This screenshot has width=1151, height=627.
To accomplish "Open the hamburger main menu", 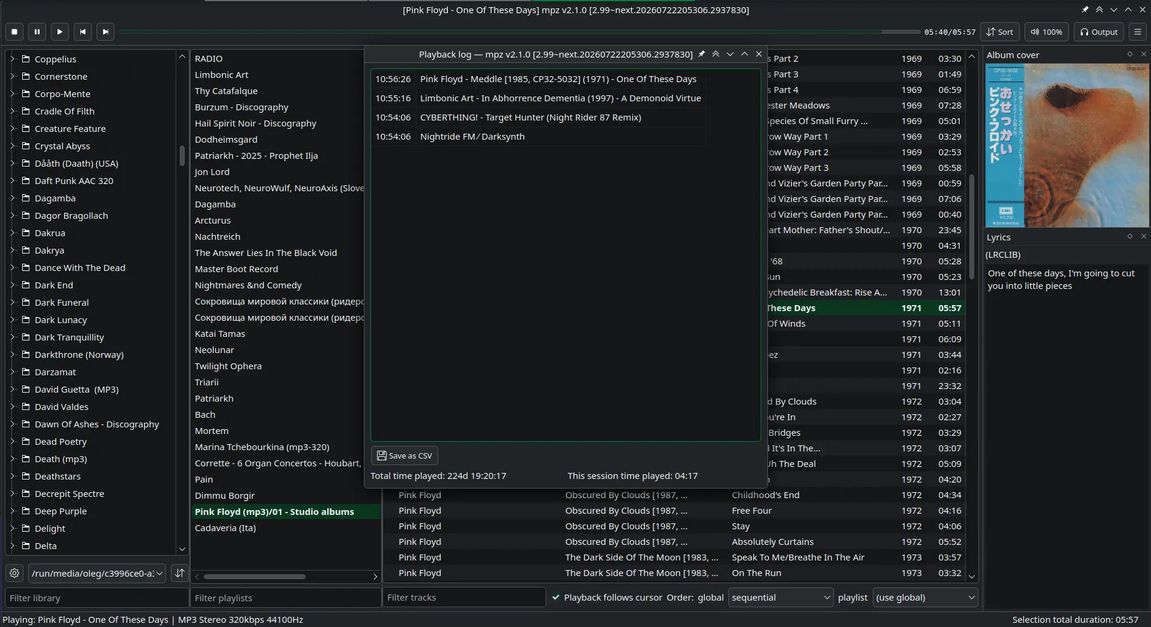I will pyautogui.click(x=1138, y=32).
